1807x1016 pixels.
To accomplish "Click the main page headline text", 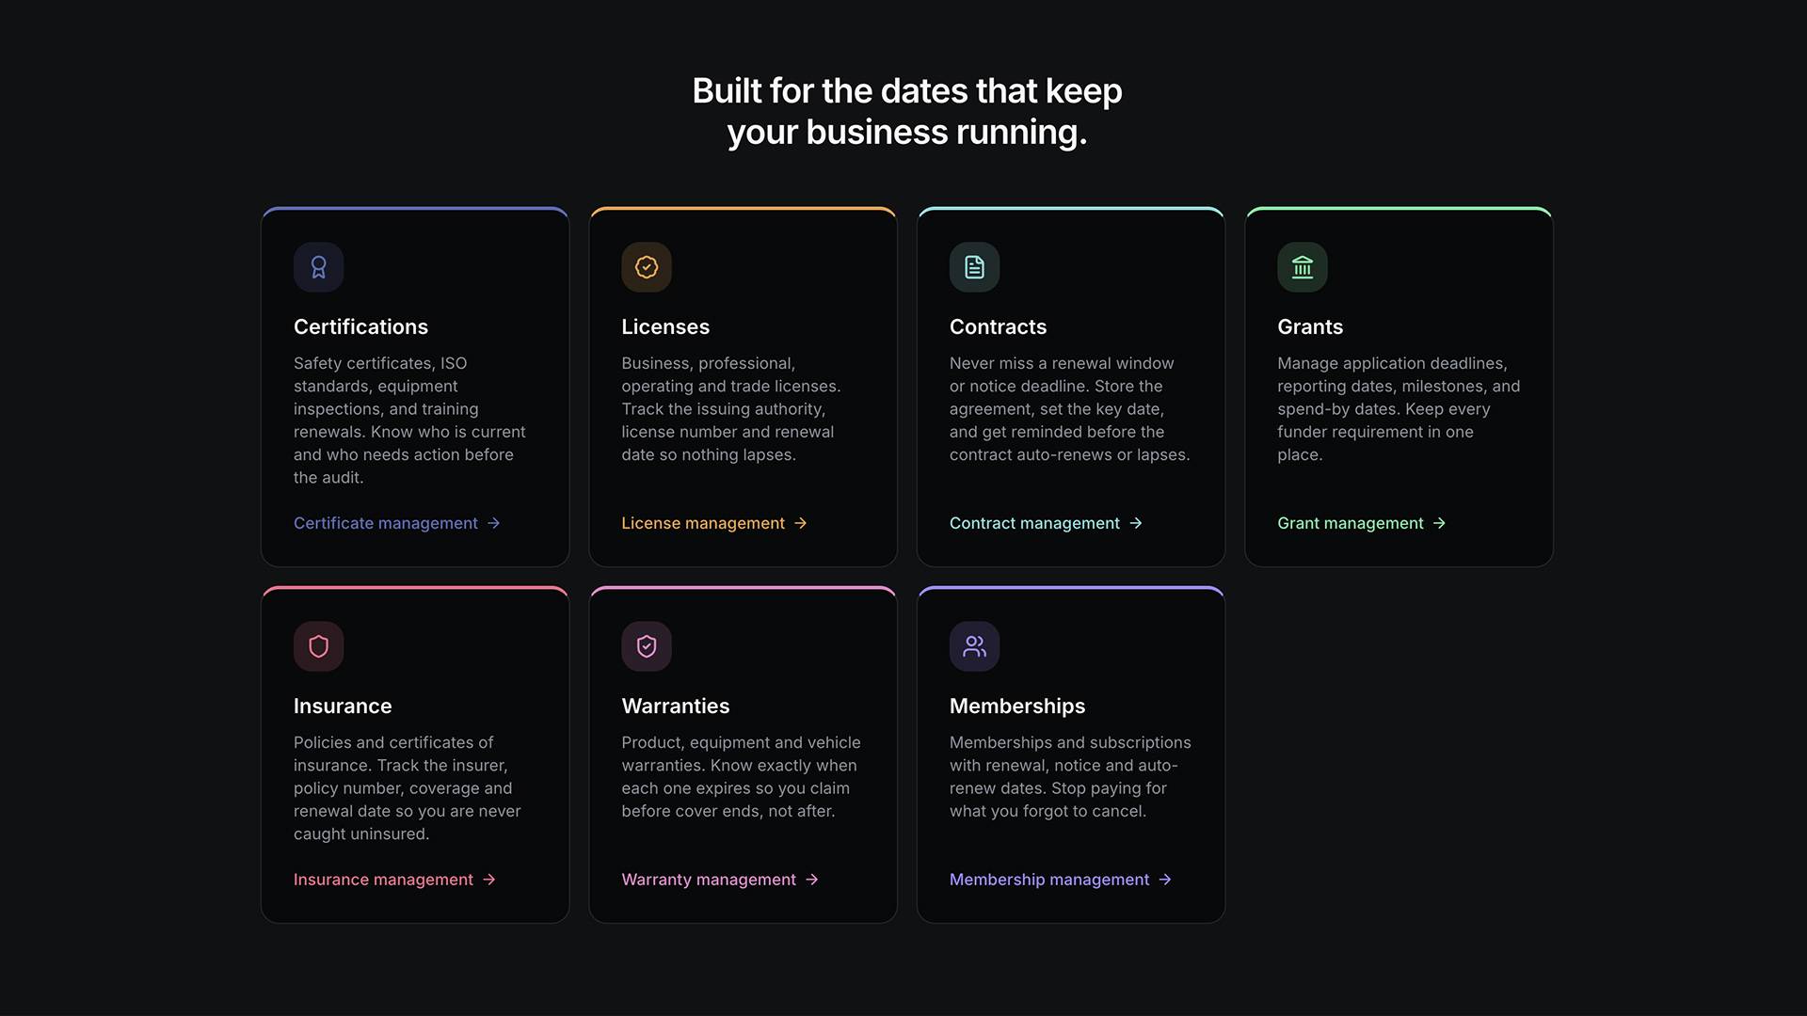I will (907, 111).
